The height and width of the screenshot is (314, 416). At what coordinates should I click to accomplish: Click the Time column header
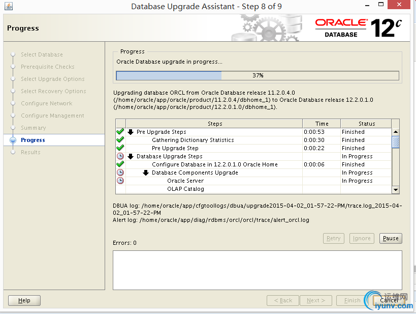tap(322, 124)
